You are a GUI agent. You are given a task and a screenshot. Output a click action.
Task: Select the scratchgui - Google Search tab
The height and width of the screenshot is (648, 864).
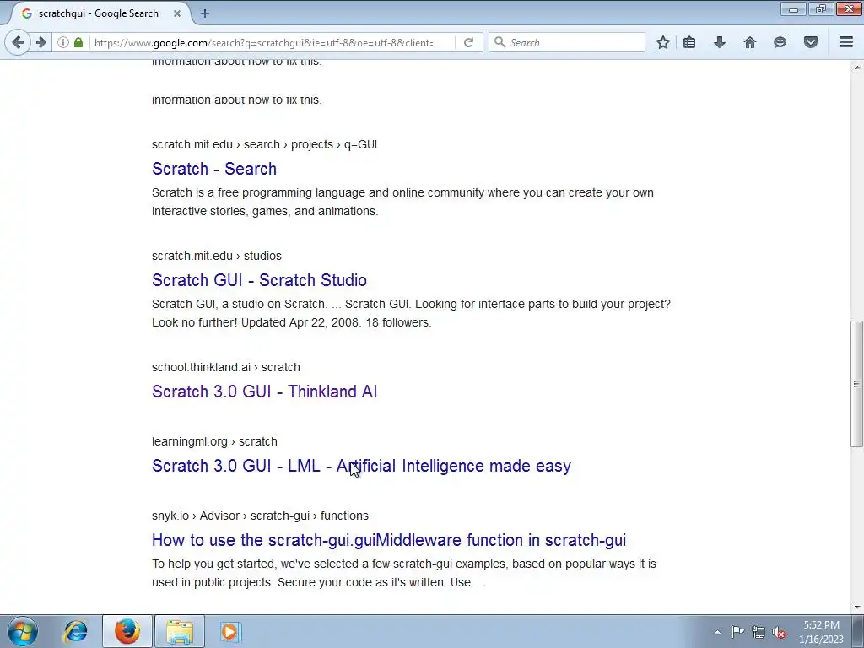click(99, 13)
